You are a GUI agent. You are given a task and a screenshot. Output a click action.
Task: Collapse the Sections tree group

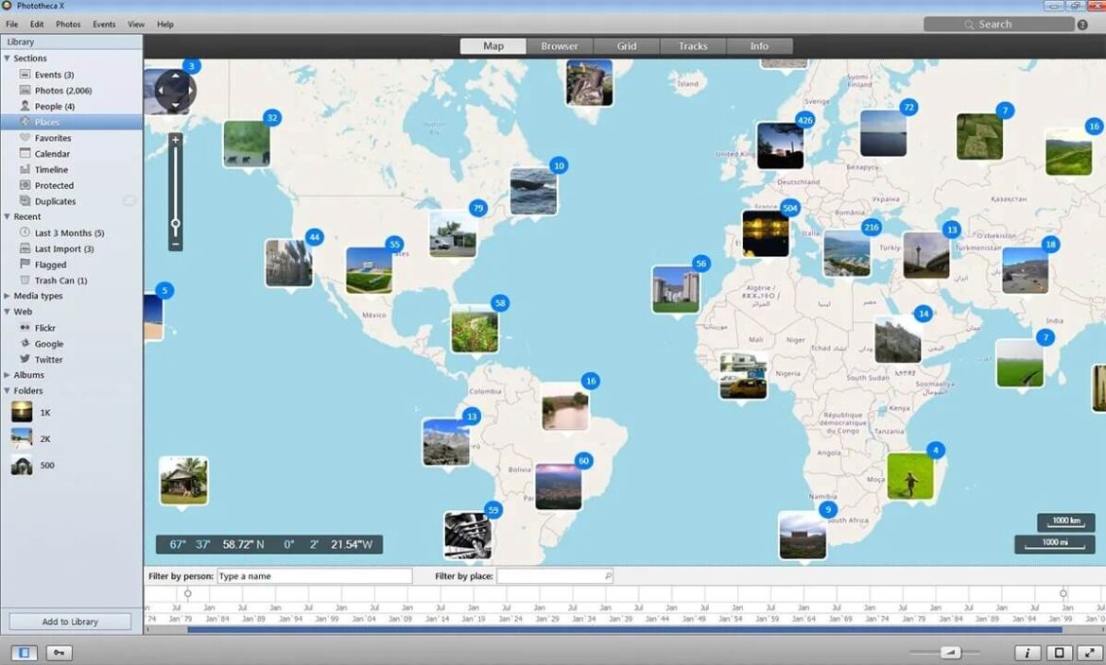point(8,59)
